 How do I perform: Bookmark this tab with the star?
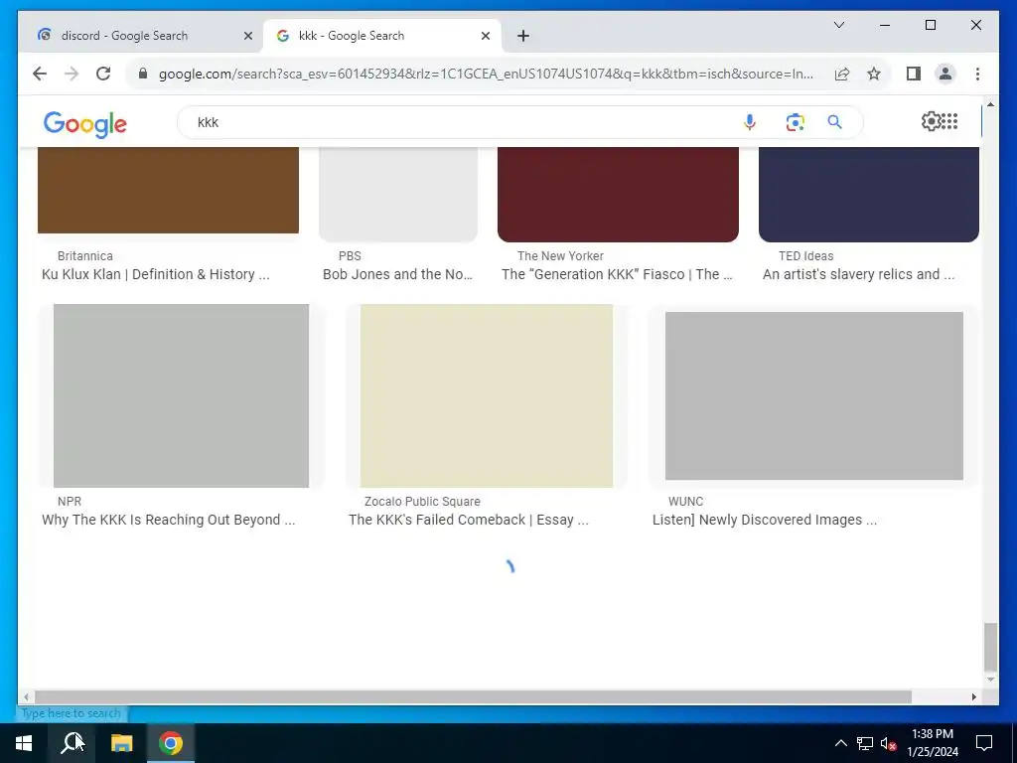pos(874,74)
